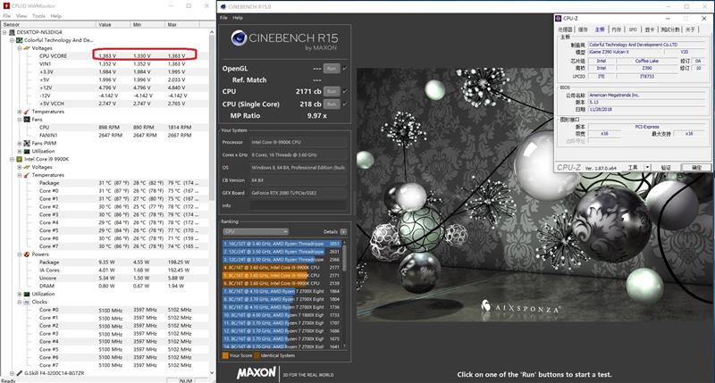
Task: Click the DESKTOP-NS3DIG4 computer icon in HWMonitor
Action: [x=12, y=32]
